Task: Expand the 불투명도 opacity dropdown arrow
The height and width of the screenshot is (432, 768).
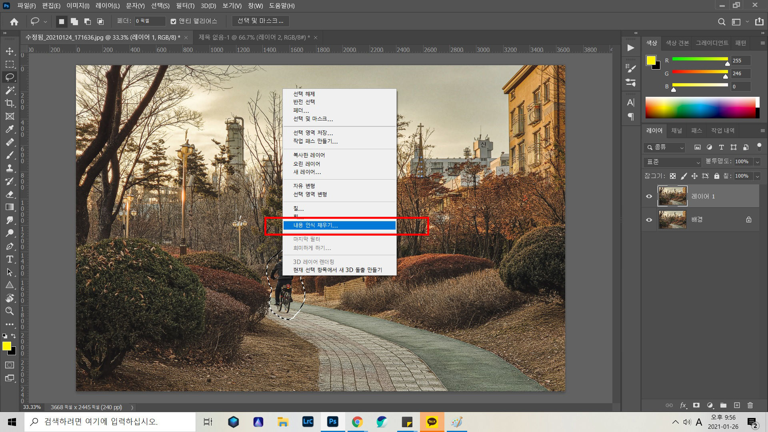Action: pos(757,162)
